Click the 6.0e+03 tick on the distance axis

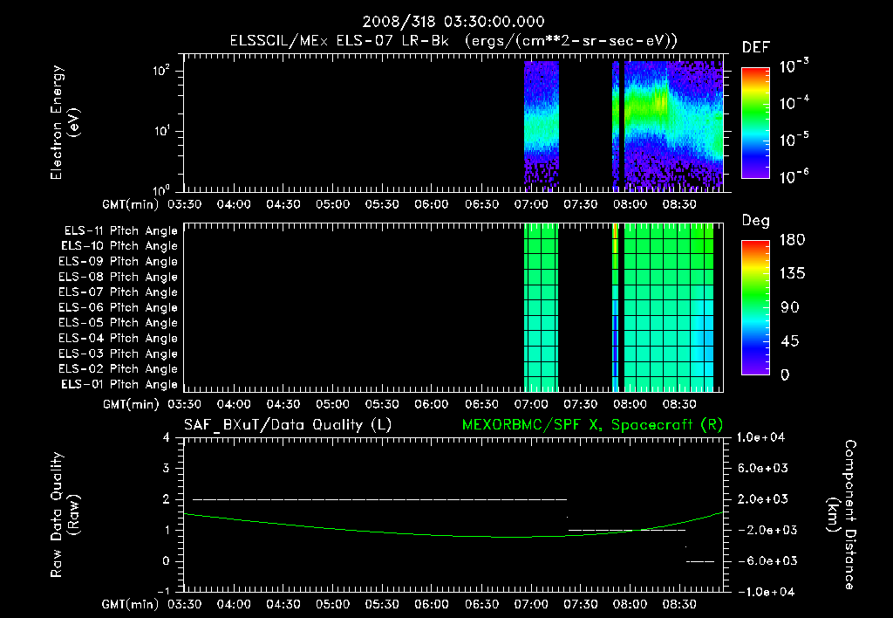pos(762,469)
